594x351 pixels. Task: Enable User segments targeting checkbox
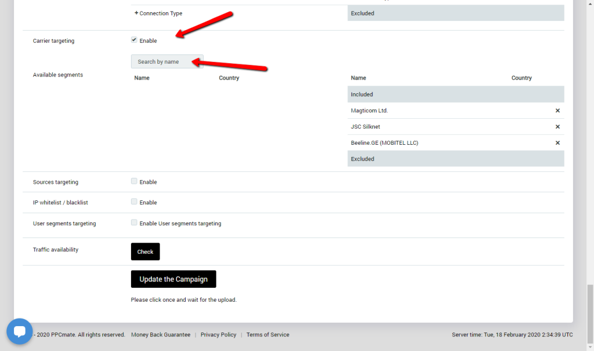coord(134,222)
